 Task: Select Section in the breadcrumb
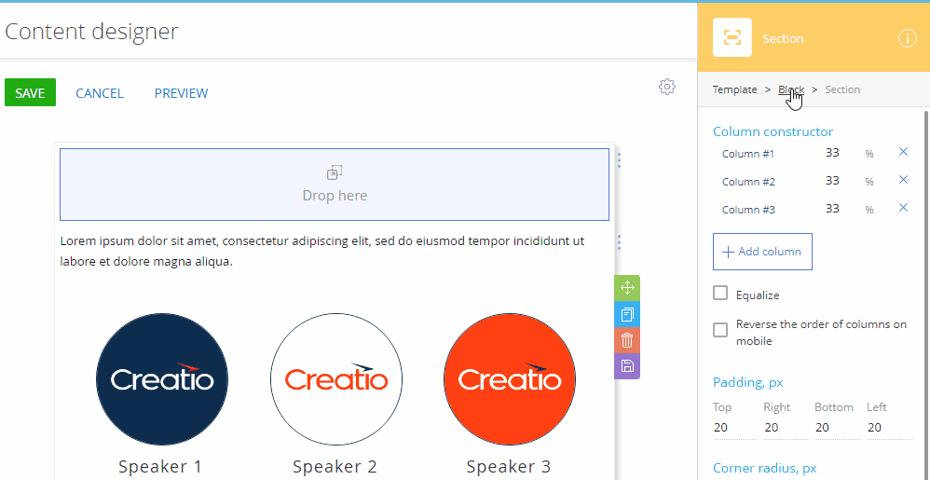842,89
